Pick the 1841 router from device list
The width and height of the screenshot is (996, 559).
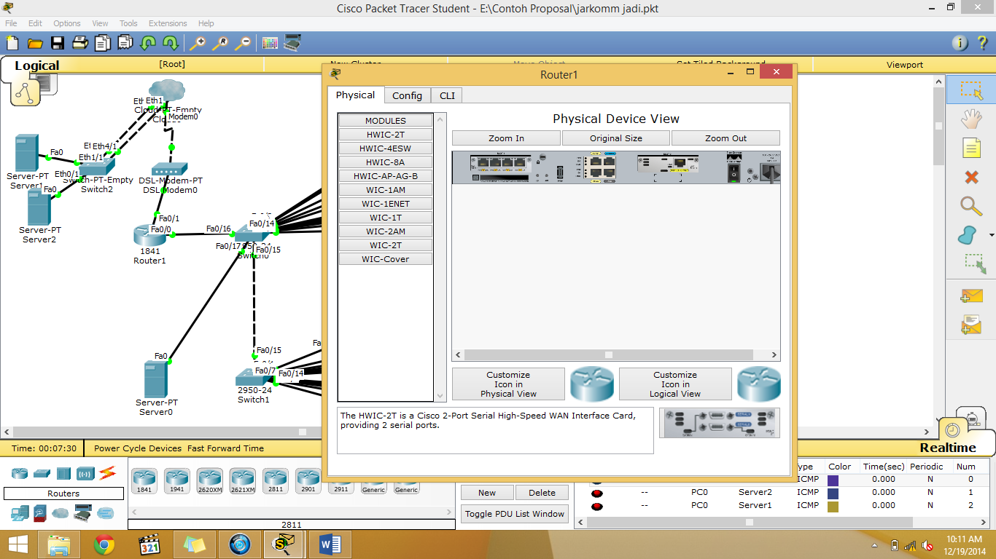point(144,481)
